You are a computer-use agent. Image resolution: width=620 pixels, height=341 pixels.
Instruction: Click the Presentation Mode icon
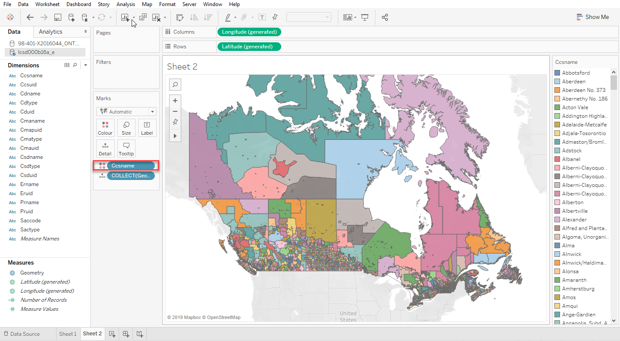click(365, 17)
